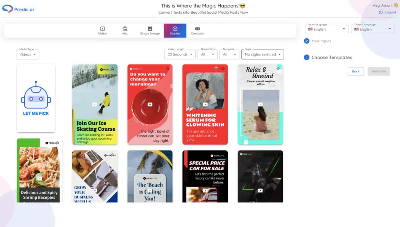Open the Video Length dropdown showing 30 Seconds
This screenshot has width=400, height=227.
[180, 54]
